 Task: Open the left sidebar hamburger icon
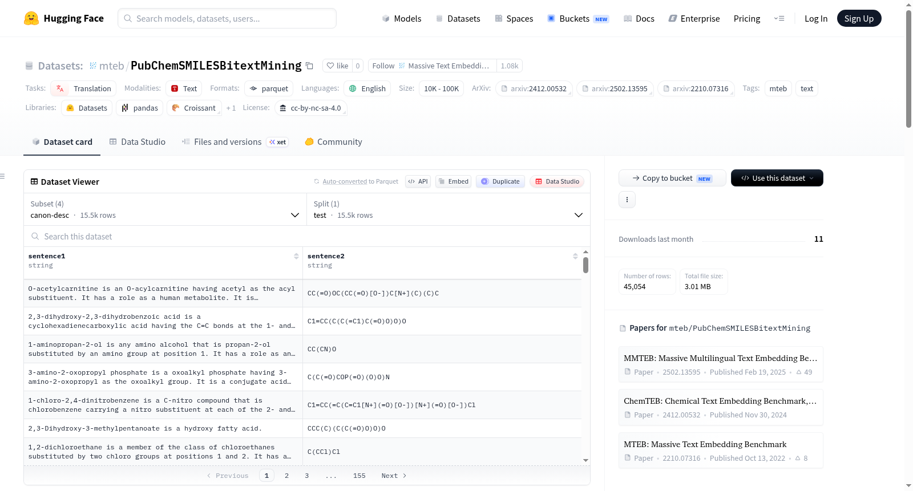point(3,176)
